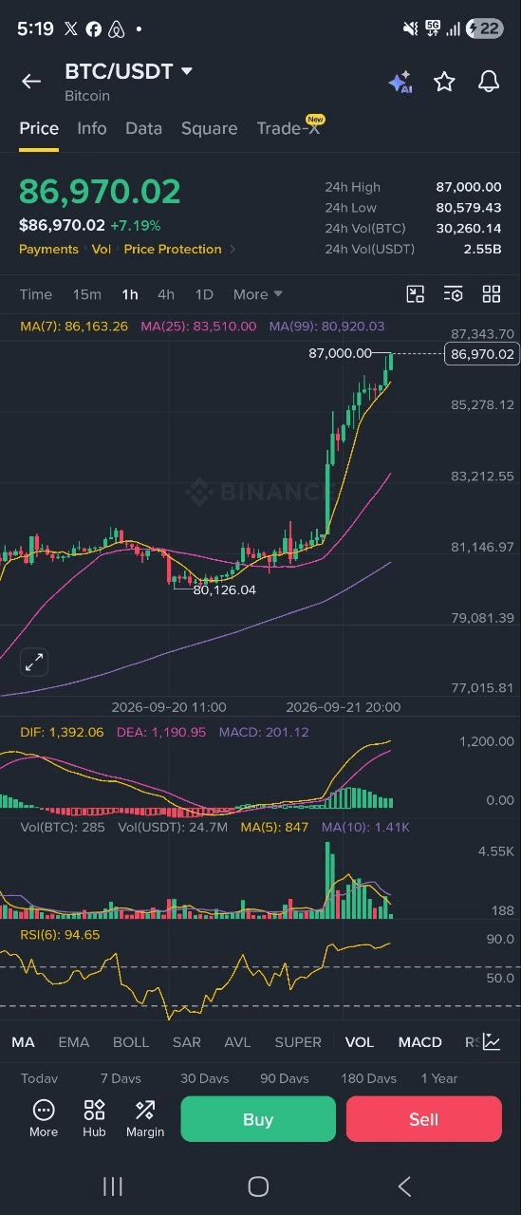Viewport: 521px width, 1215px height.
Task: Tap the Android back button
Action: [x=404, y=1187]
